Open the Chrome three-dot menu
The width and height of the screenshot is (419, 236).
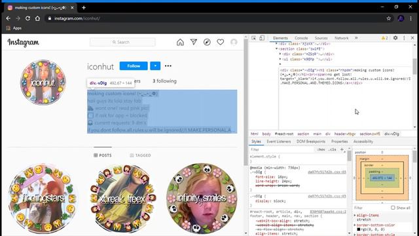[x=410, y=18]
